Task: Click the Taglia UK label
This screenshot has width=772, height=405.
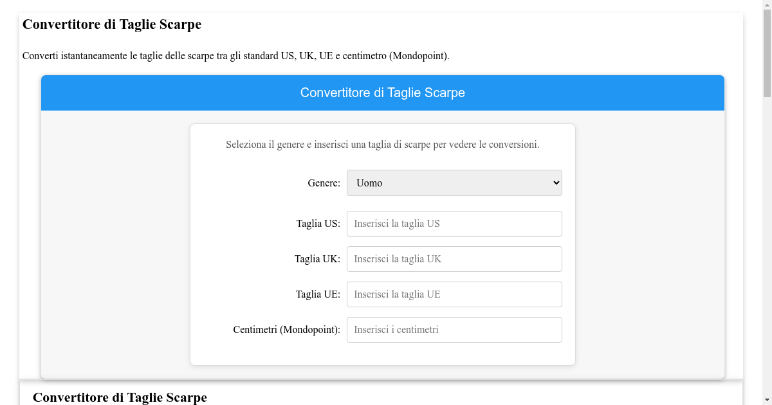Action: (x=317, y=258)
